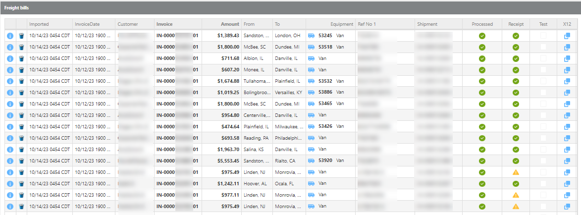Click receipt checkmark for the $1,019.25 row
581x215 pixels.
(x=516, y=93)
